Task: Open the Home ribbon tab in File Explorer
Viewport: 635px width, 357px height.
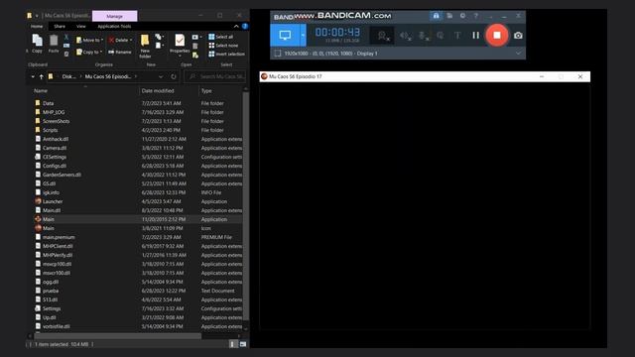Action: click(x=37, y=27)
